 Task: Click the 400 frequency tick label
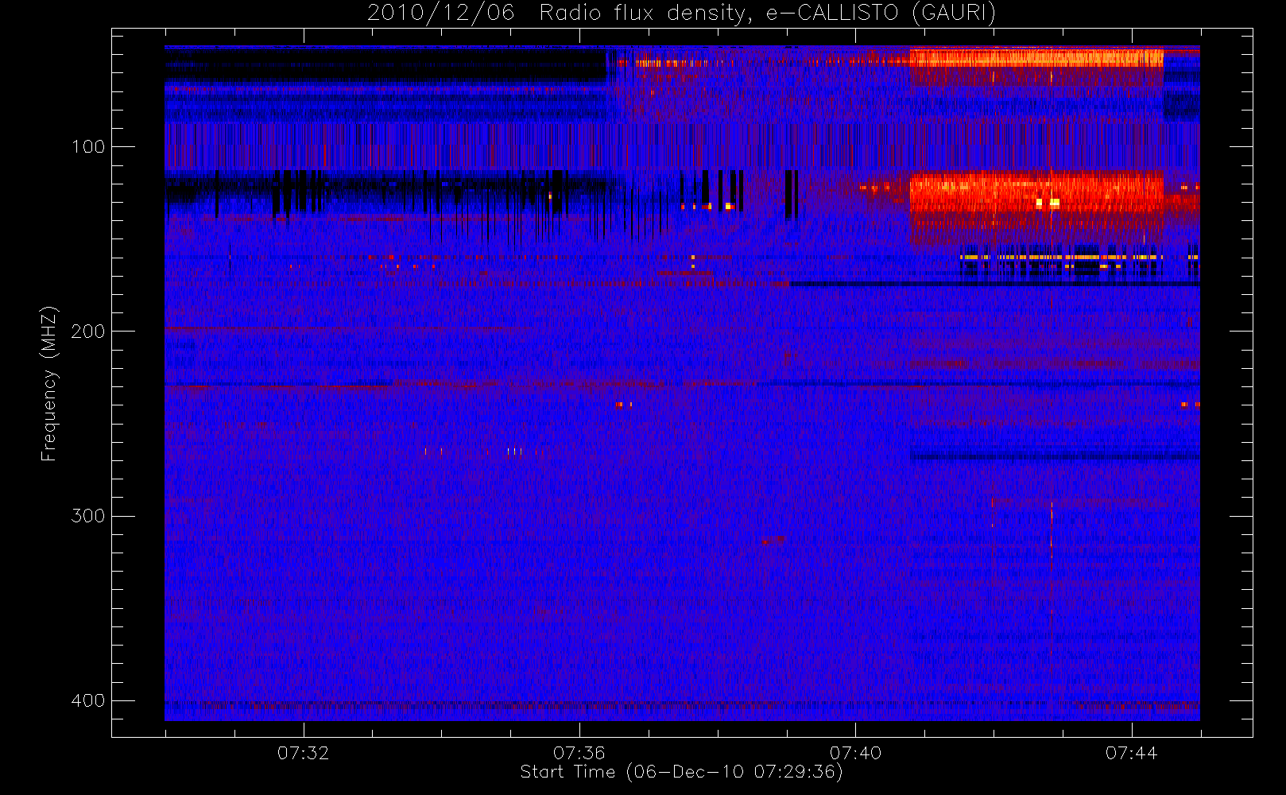click(88, 700)
